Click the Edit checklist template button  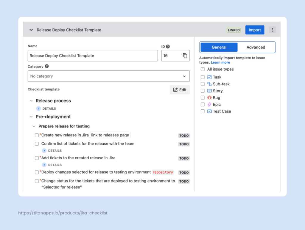(180, 90)
